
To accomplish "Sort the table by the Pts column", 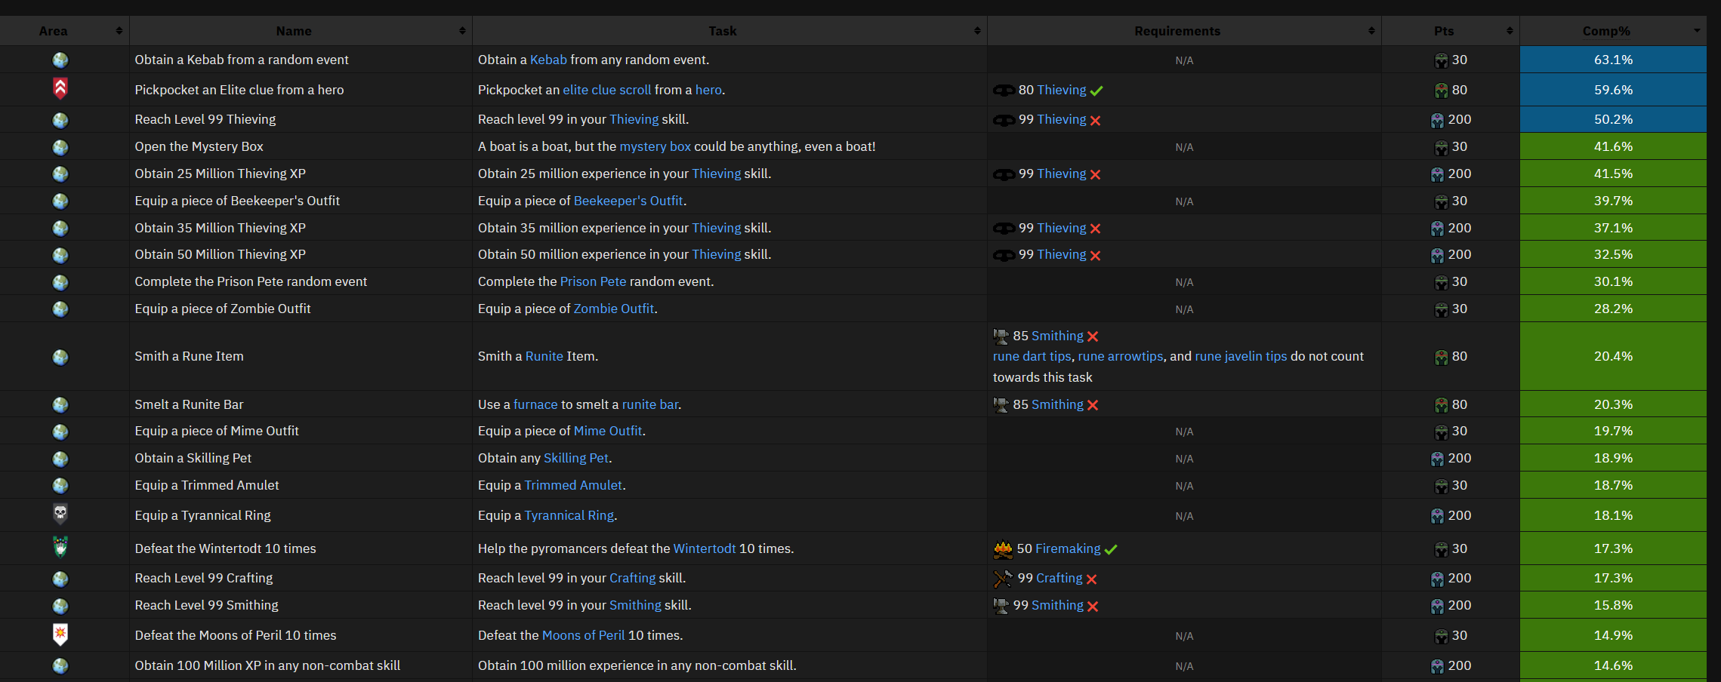I will click(1451, 31).
